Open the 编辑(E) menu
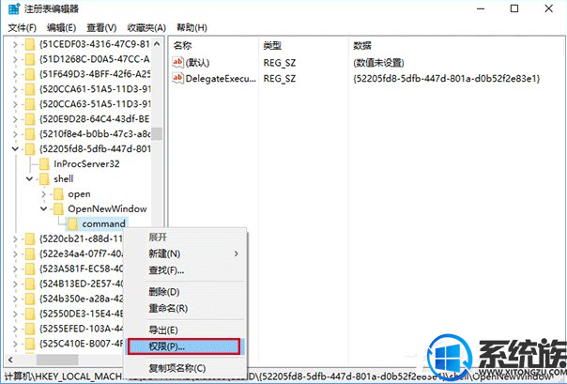 [61, 28]
